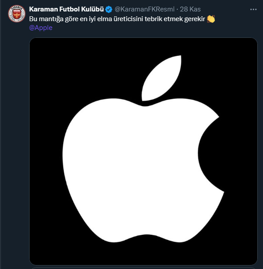This screenshot has width=263, height=269.
Task: Open the Karaman FK profile avatar
Action: (17, 14)
